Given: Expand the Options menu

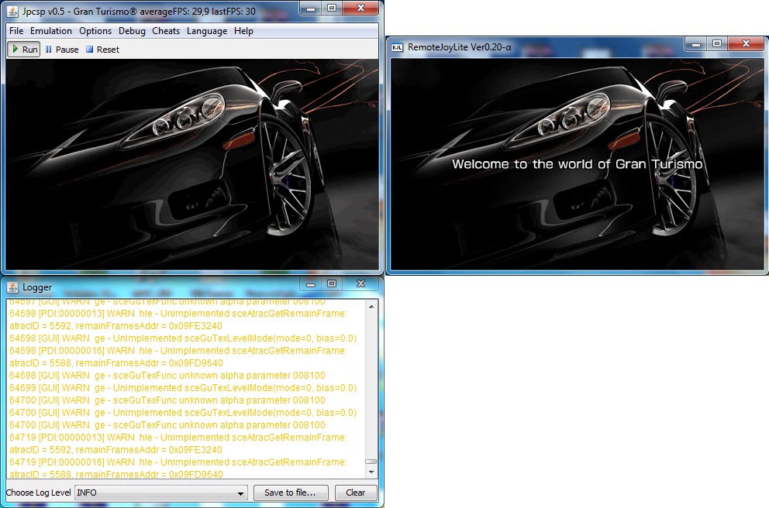Looking at the screenshot, I should point(95,31).
